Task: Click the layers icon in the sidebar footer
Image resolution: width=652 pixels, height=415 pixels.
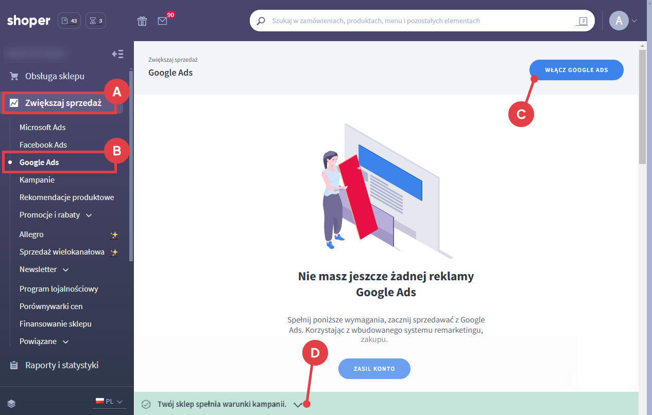Action: 11,404
